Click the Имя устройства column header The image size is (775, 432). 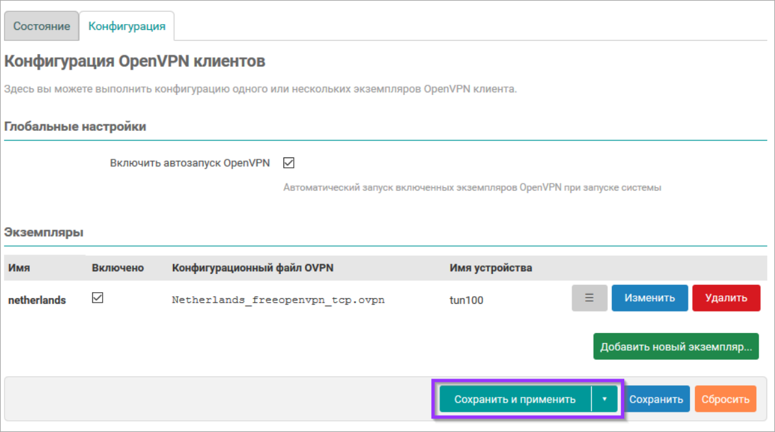490,267
